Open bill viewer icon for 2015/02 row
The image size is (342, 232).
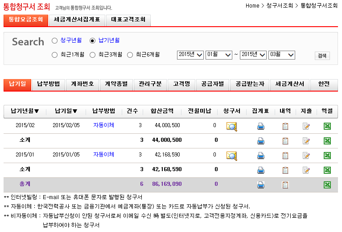click(x=231, y=127)
